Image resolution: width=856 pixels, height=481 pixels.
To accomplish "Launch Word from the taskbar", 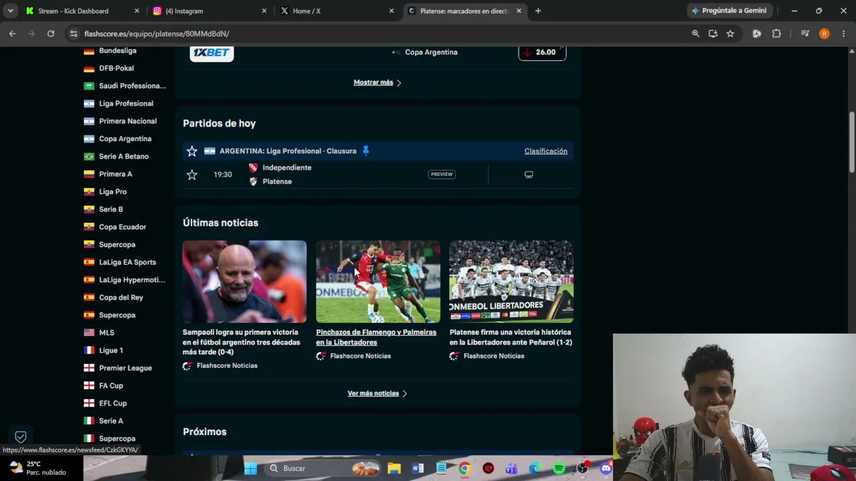I will [x=418, y=468].
